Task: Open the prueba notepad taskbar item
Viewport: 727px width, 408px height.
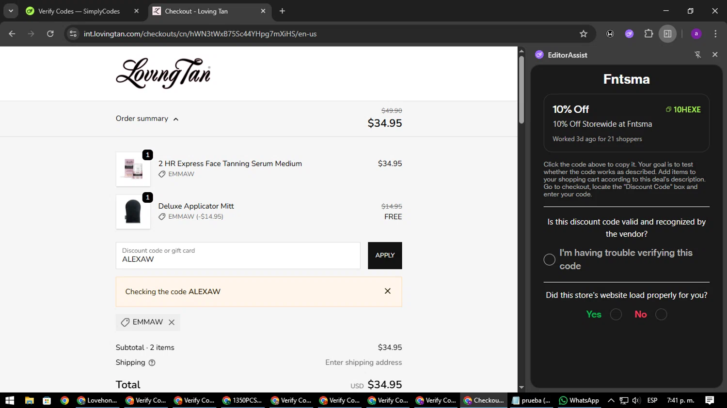Action: click(531, 400)
